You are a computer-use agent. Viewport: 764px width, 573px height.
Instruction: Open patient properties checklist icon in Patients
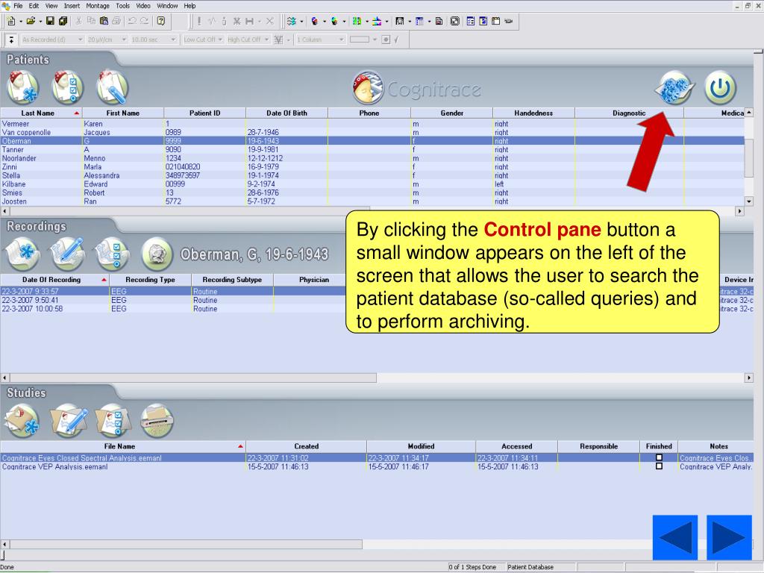tap(67, 88)
